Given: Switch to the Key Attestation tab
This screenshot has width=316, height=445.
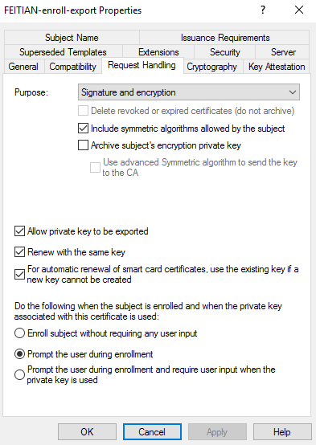Looking at the screenshot, I should point(277,67).
